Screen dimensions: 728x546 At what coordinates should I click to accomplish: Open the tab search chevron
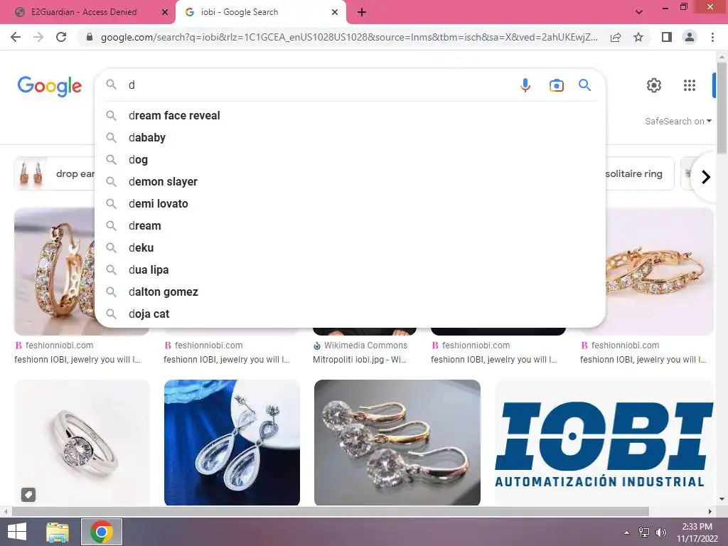(x=639, y=12)
